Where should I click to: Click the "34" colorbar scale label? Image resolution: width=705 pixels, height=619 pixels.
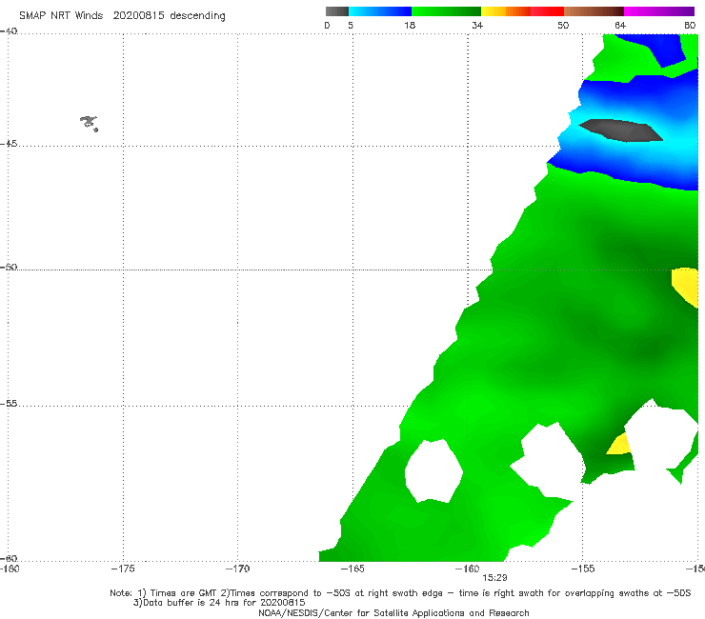(x=477, y=25)
